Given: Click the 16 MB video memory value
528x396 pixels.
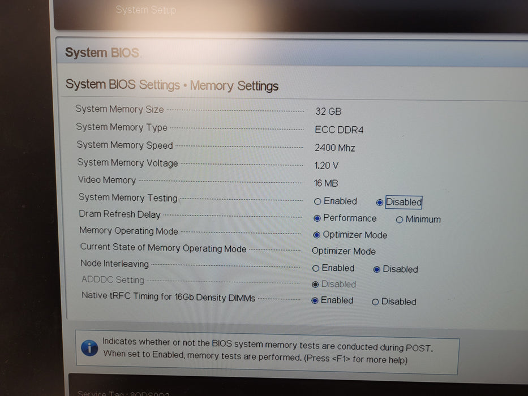Looking at the screenshot, I should 326,183.
